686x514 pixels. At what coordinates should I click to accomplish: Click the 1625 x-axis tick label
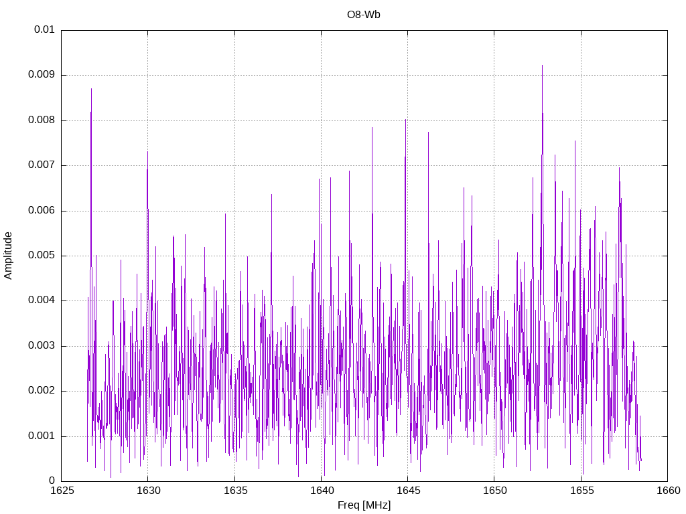click(62, 491)
